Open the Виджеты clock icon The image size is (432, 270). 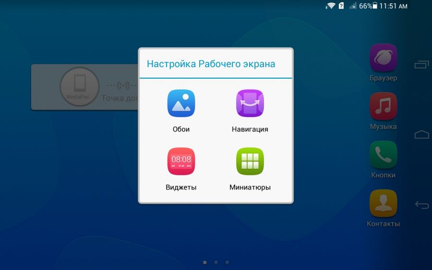pos(181,162)
